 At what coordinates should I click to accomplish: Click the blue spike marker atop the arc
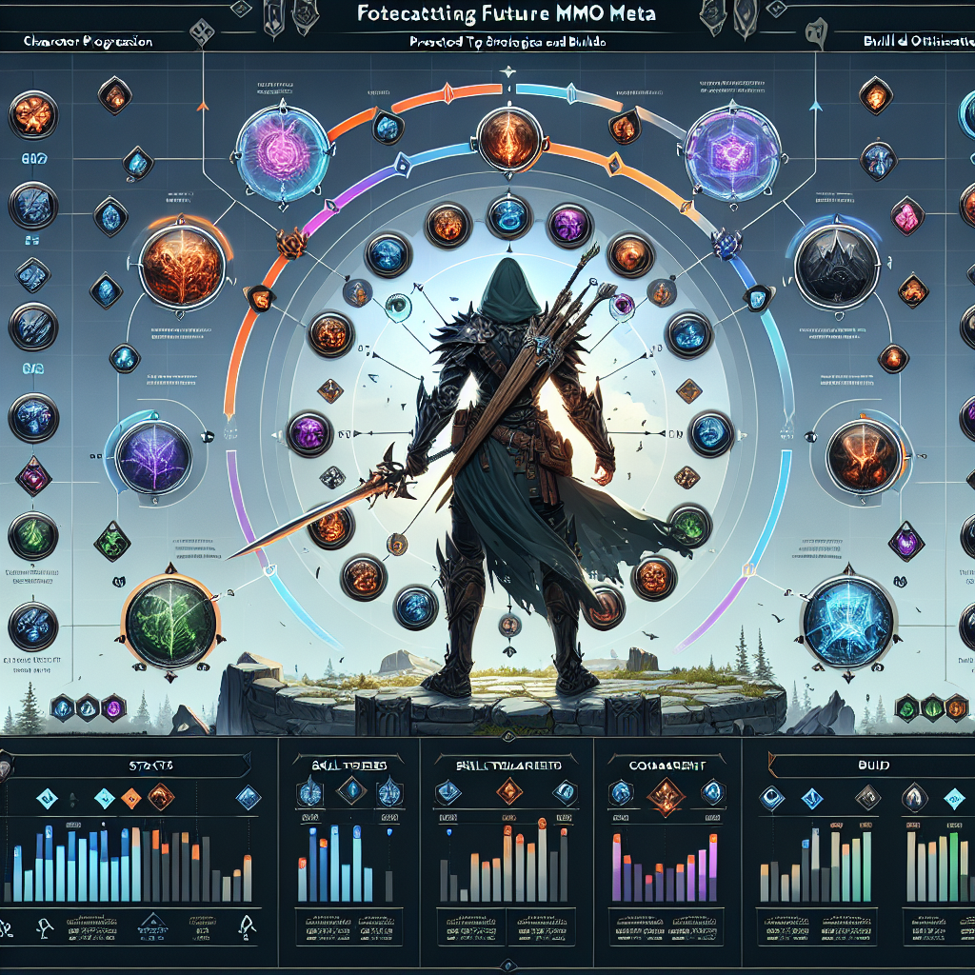pyautogui.click(x=570, y=94)
